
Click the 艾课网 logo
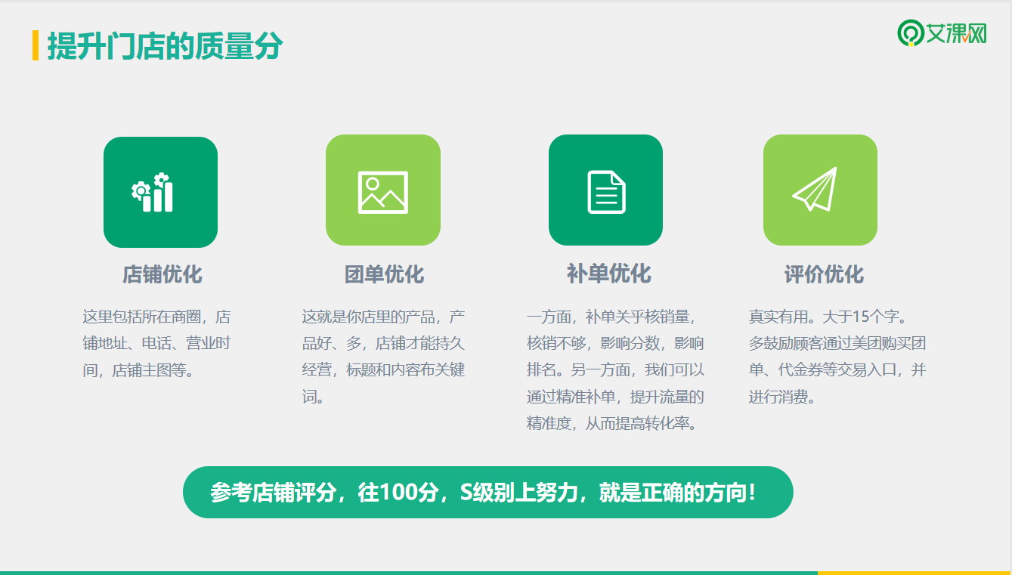pos(942,32)
